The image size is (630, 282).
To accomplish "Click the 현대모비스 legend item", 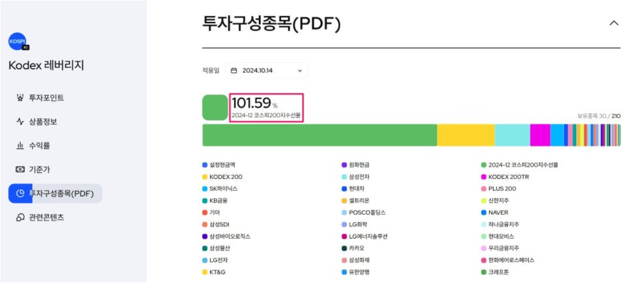I will (498, 236).
